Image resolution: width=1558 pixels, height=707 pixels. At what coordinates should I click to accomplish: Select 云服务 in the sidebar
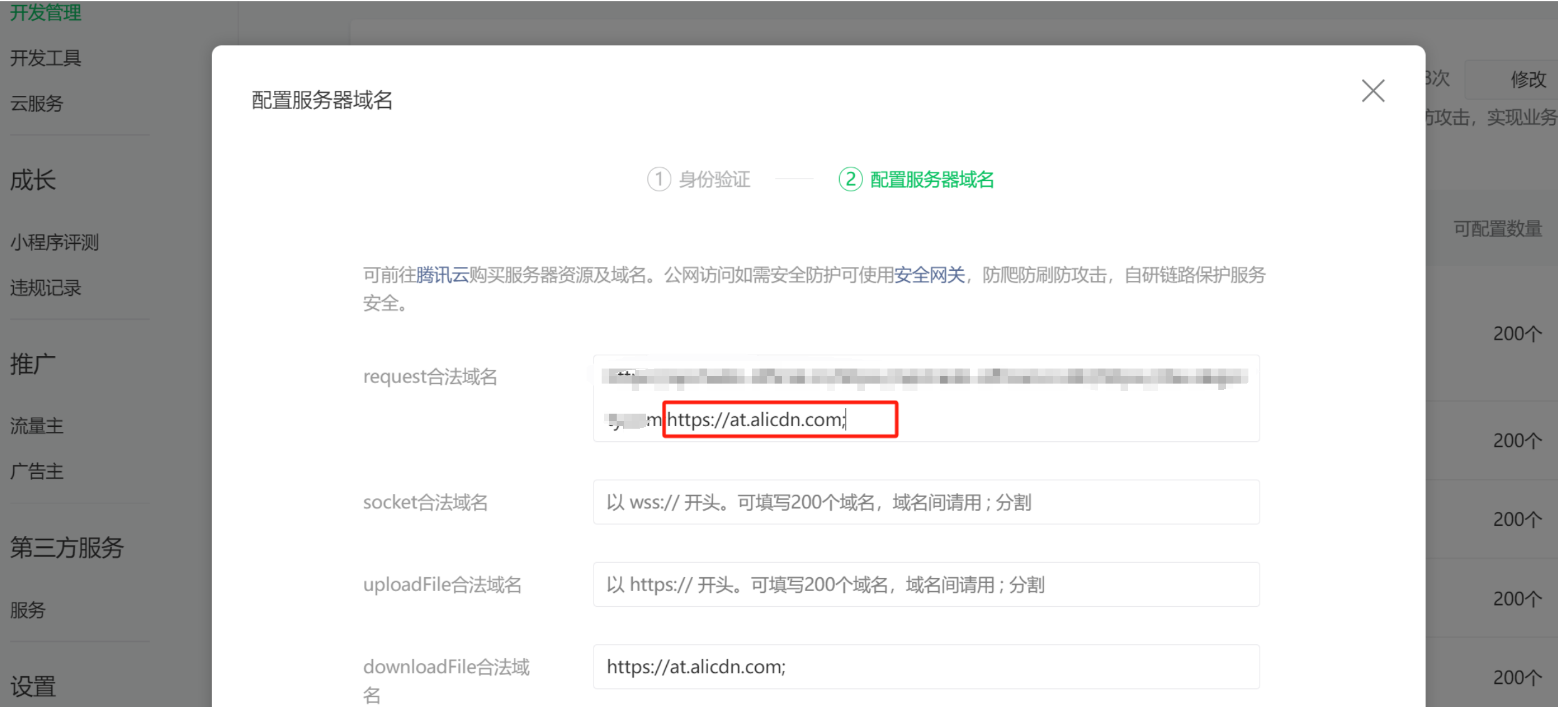(x=36, y=103)
